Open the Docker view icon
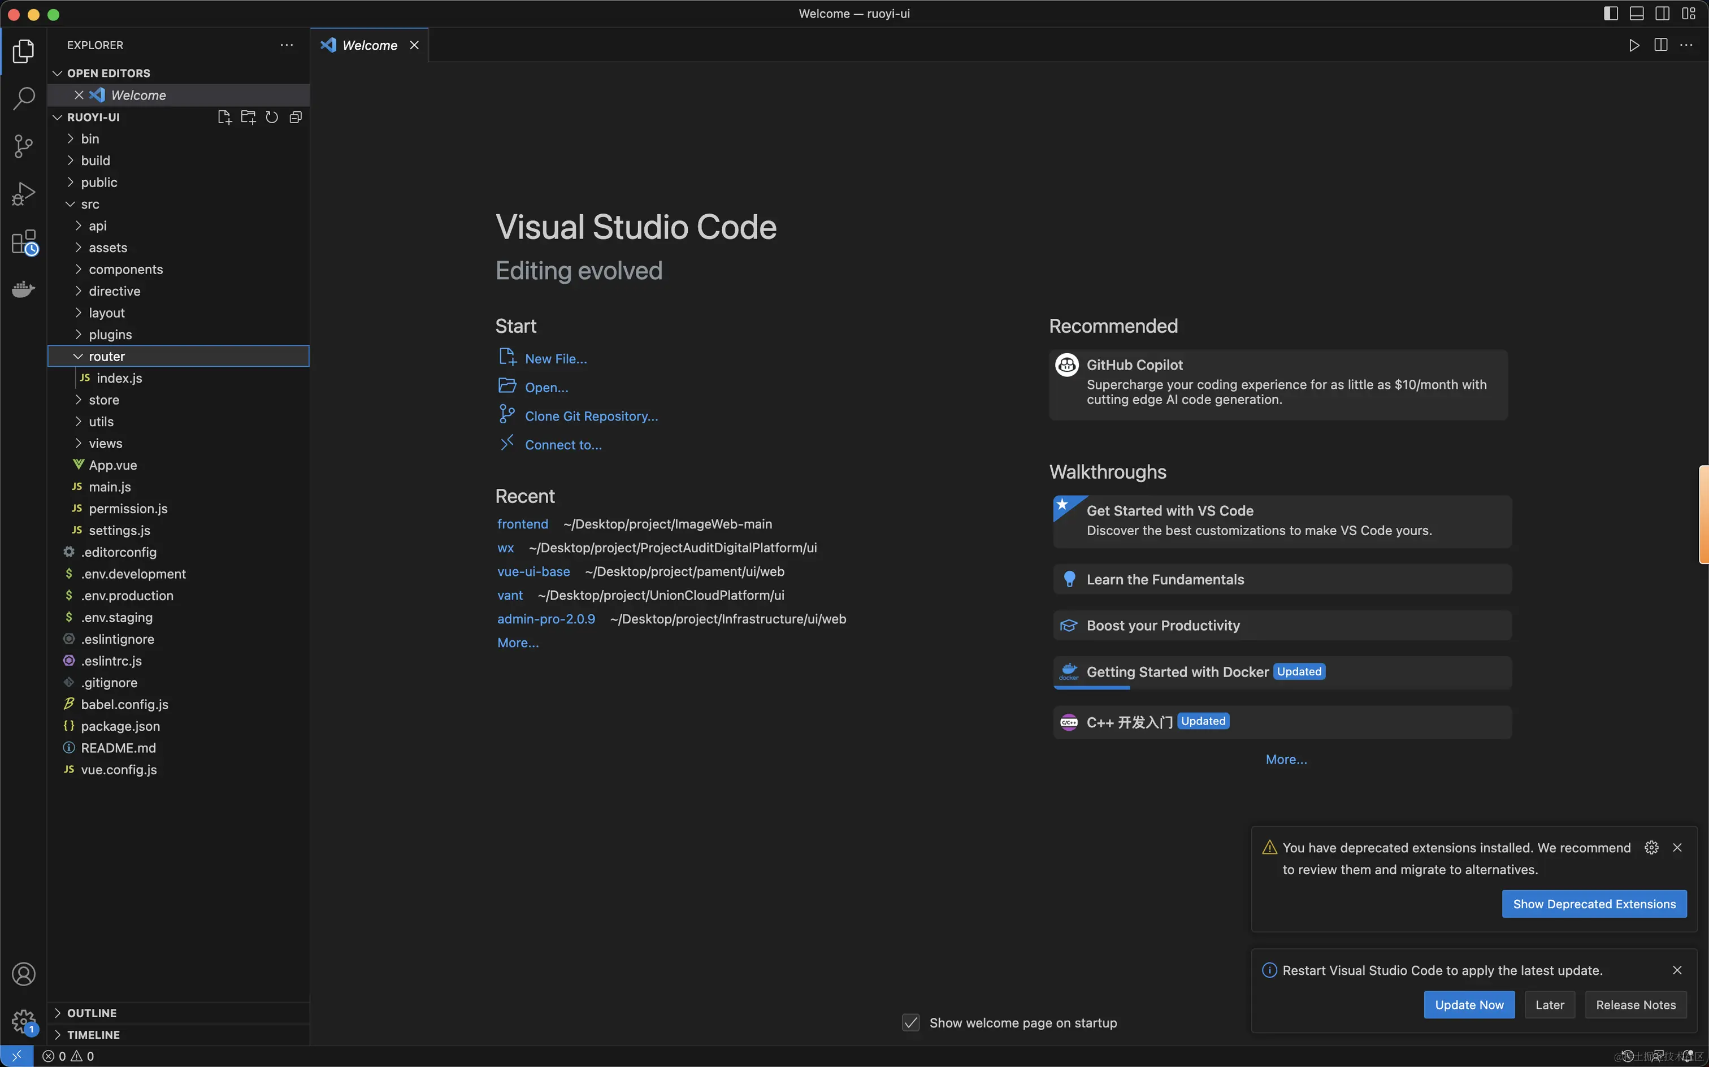The width and height of the screenshot is (1709, 1067). pos(23,289)
